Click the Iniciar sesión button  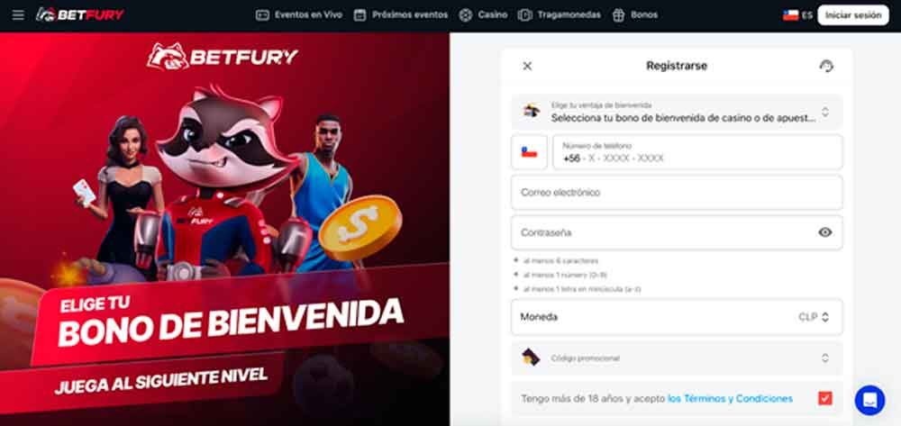(x=852, y=15)
